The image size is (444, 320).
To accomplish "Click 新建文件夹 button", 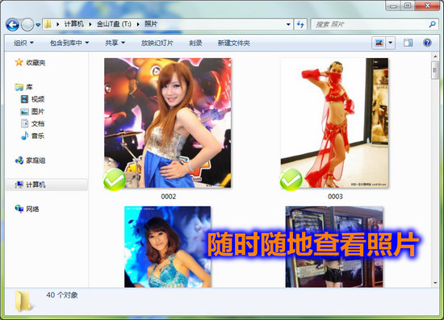I will click(x=233, y=43).
